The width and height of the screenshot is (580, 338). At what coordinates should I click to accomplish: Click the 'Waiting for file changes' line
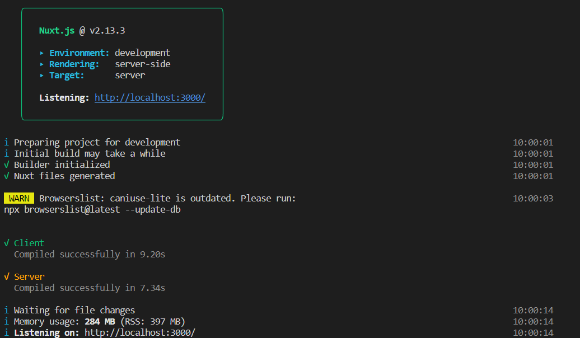pyautogui.click(x=74, y=310)
